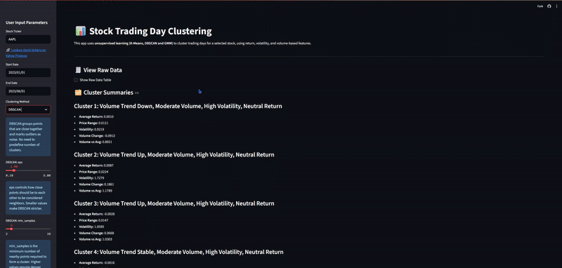
Task: Click the End Date field
Action: [28, 91]
